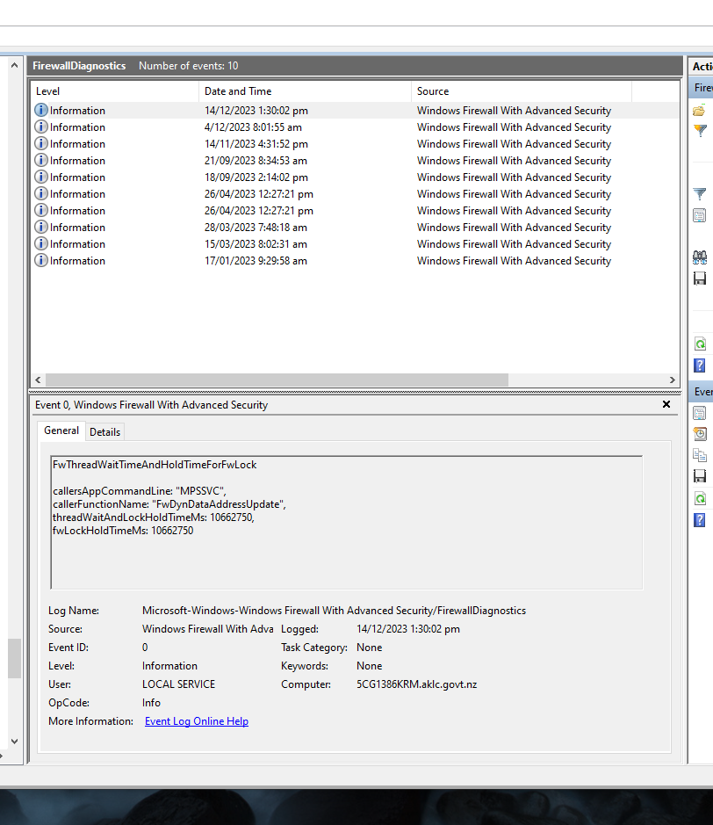Screen dimensions: 713x825
Task: Open Event Properties icon in Actions pane
Action: tap(699, 413)
